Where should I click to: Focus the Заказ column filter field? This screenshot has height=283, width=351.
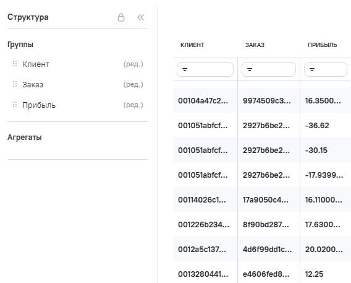click(x=269, y=69)
